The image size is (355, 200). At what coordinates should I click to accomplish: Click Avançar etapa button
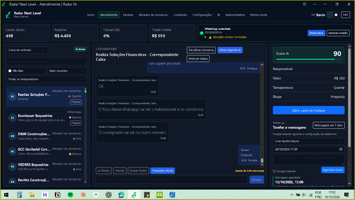click(198, 59)
